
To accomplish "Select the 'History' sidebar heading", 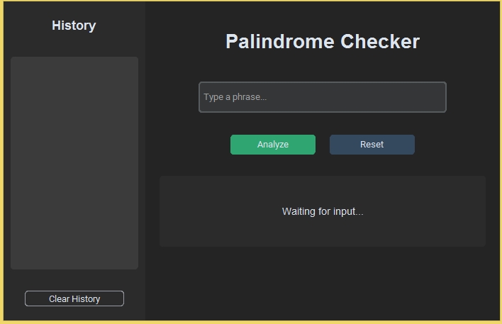I will click(x=74, y=26).
